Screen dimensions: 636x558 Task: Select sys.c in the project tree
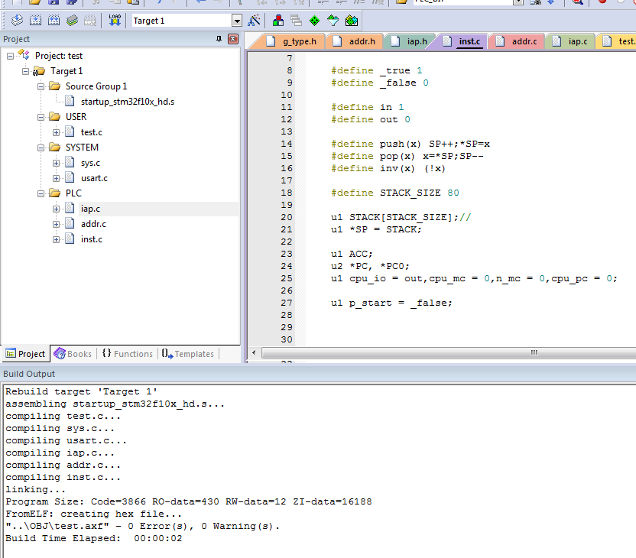click(90, 163)
